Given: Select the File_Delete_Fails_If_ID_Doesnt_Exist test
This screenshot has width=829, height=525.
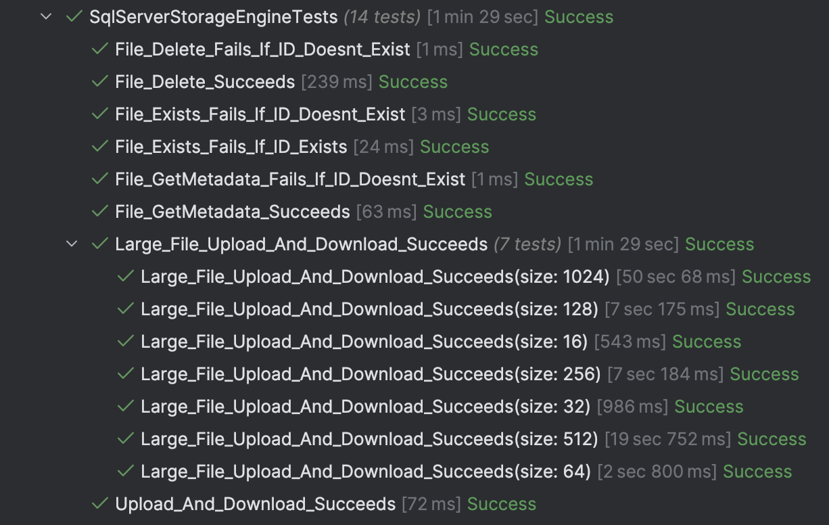Looking at the screenshot, I should (x=261, y=49).
